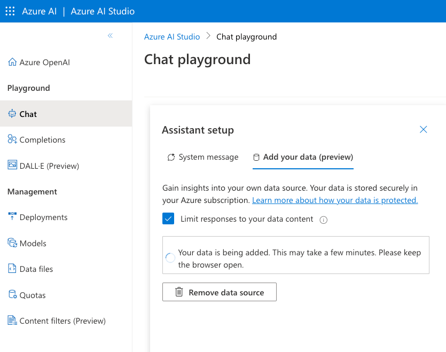Viewport: 446px width, 352px height.
Task: Go to Azure AI Studio breadcrumb link
Action: (172, 37)
